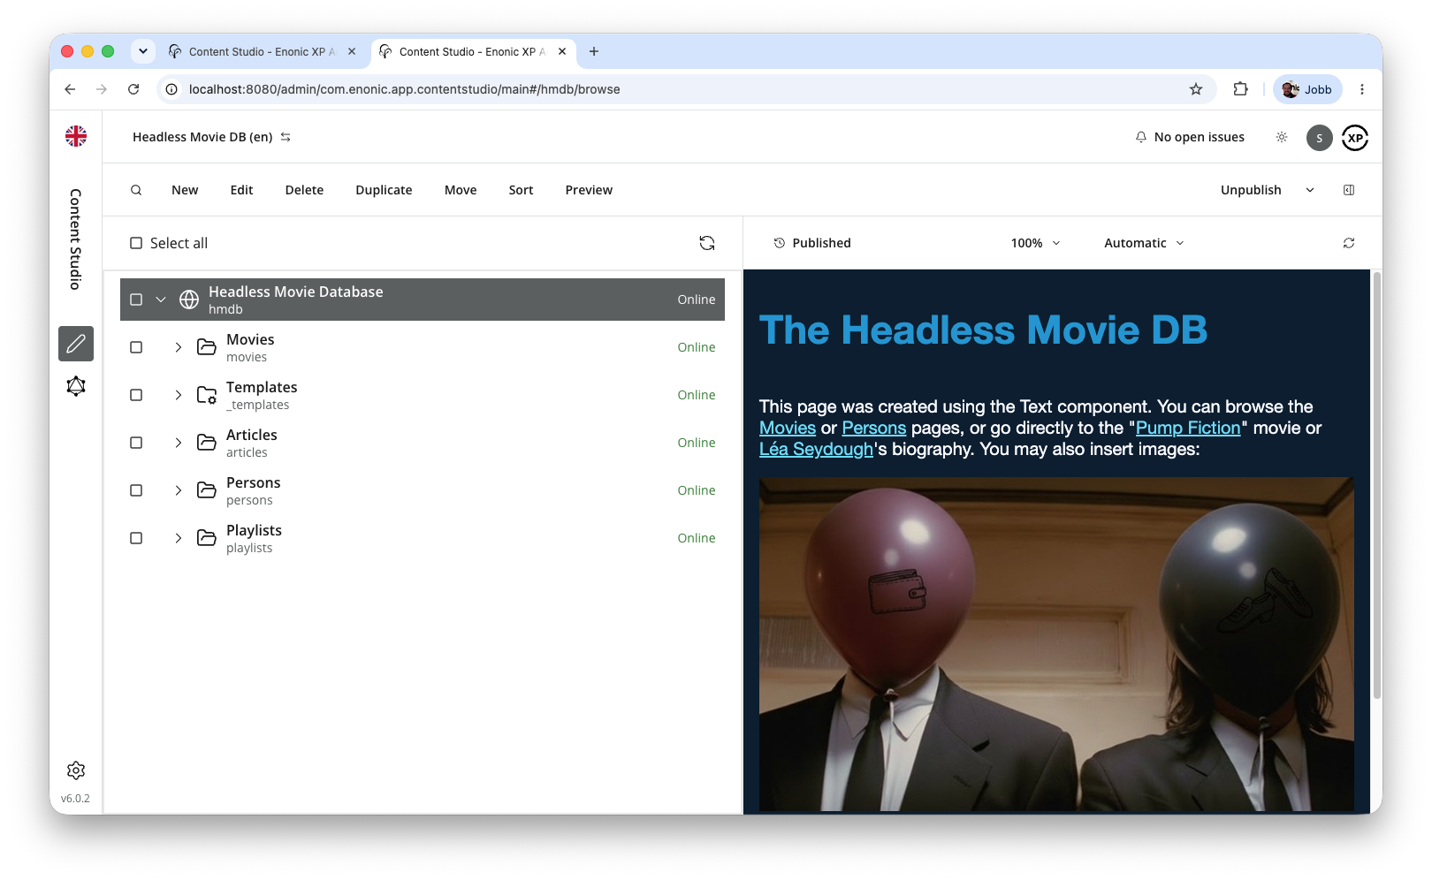Open the search icon in the toolbar

coord(136,190)
